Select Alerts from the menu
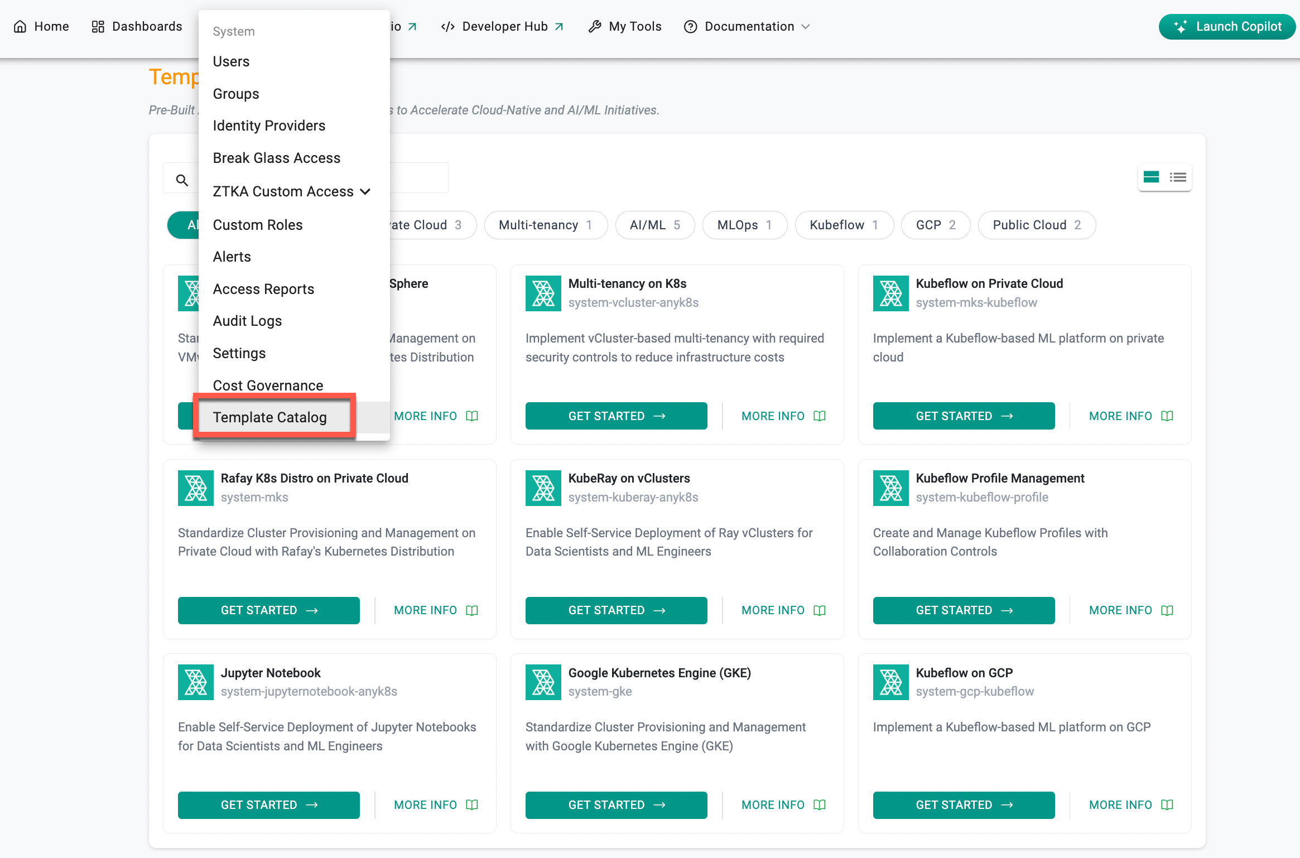This screenshot has width=1300, height=858. pyautogui.click(x=294, y=257)
